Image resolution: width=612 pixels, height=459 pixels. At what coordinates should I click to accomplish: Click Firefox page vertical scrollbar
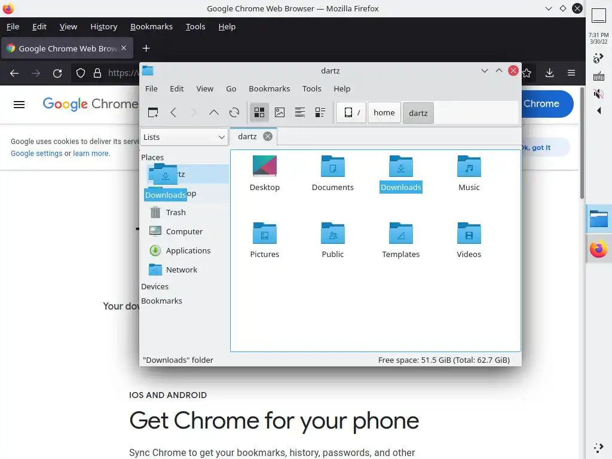[582, 143]
